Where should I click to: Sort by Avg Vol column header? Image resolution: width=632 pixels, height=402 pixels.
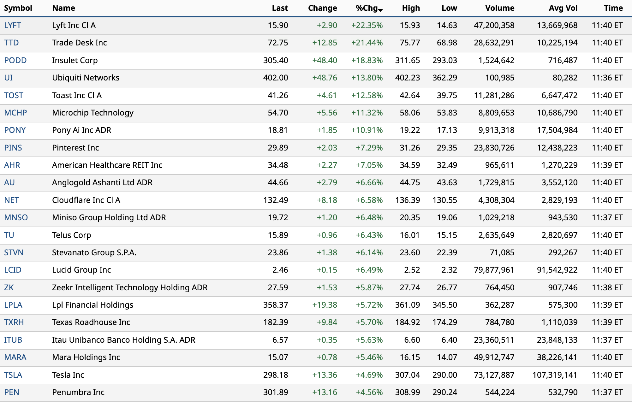[563, 8]
